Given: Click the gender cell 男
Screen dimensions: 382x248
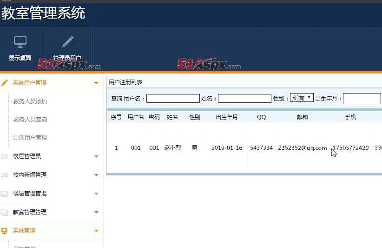Looking at the screenshot, I should tap(194, 148).
